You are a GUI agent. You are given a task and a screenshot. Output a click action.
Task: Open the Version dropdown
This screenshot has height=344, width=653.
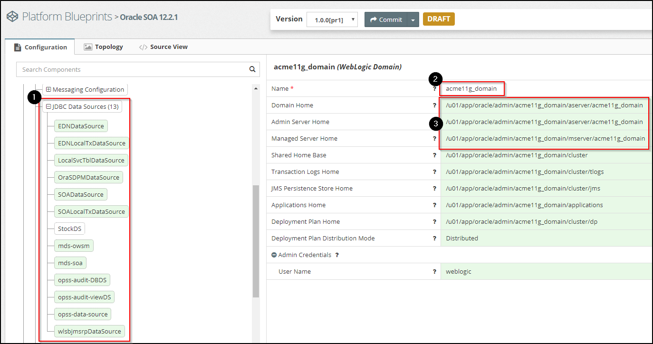[x=332, y=19]
